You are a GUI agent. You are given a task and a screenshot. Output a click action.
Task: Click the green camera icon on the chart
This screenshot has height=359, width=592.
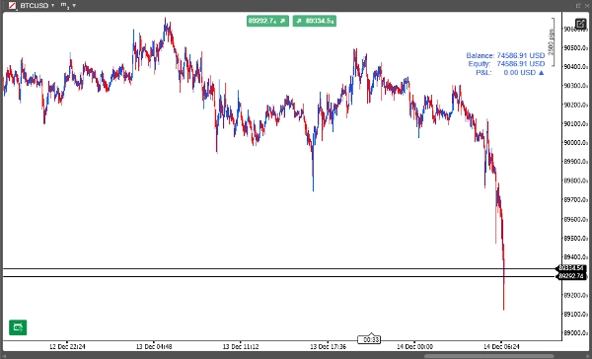[x=18, y=327]
